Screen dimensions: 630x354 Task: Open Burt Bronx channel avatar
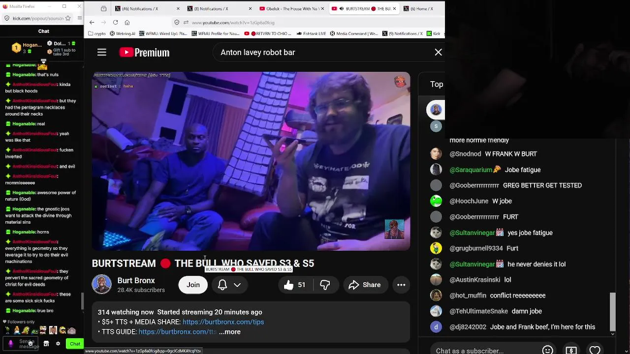[x=102, y=285]
